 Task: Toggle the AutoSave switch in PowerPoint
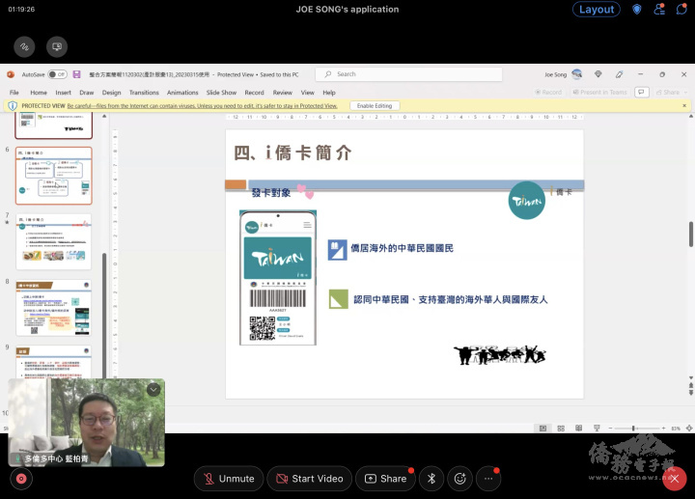click(x=58, y=74)
